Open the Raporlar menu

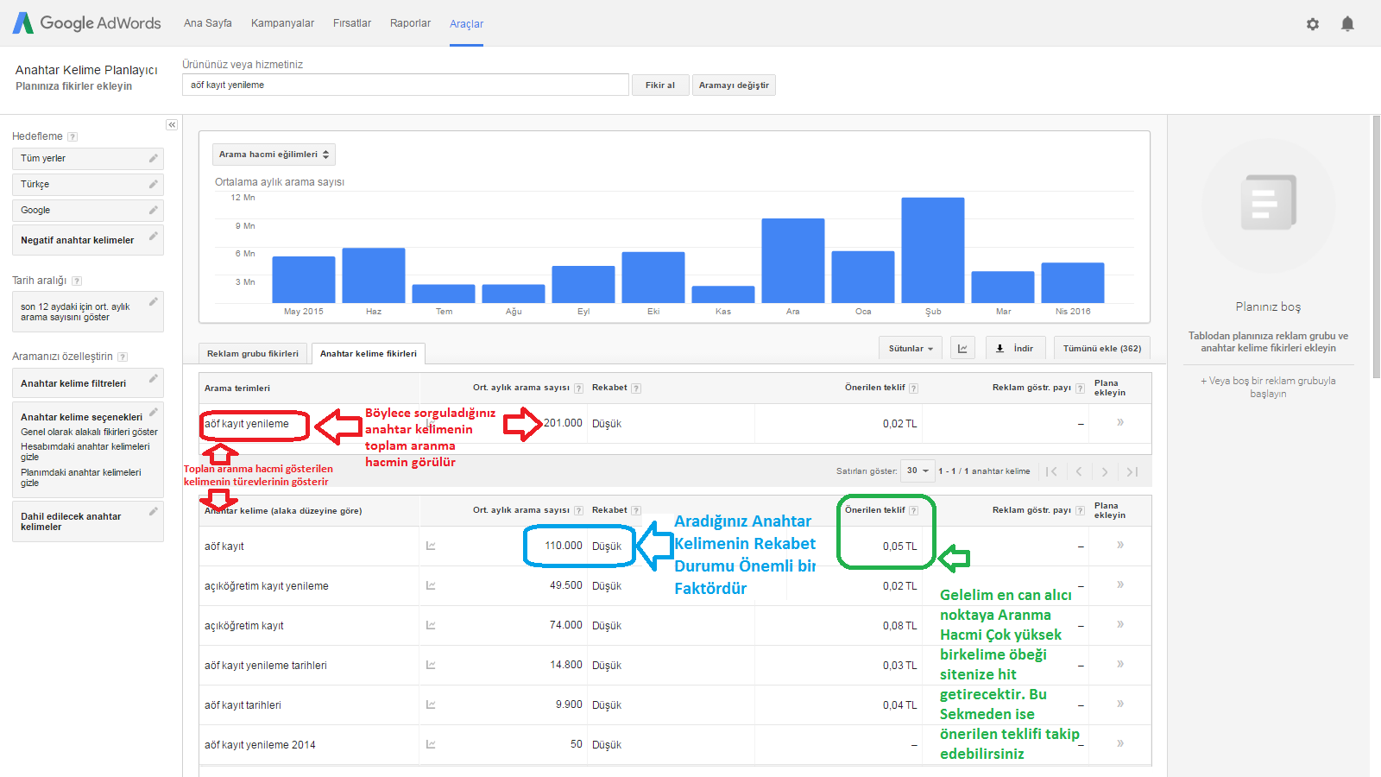[410, 23]
